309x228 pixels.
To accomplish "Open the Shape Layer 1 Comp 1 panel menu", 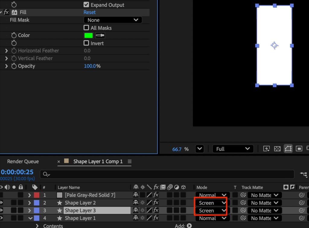I will pos(129,161).
